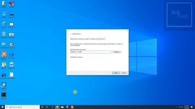Select the Recycle Bin desktop icon
The height and width of the screenshot is (109, 195).
pyautogui.click(x=4, y=35)
